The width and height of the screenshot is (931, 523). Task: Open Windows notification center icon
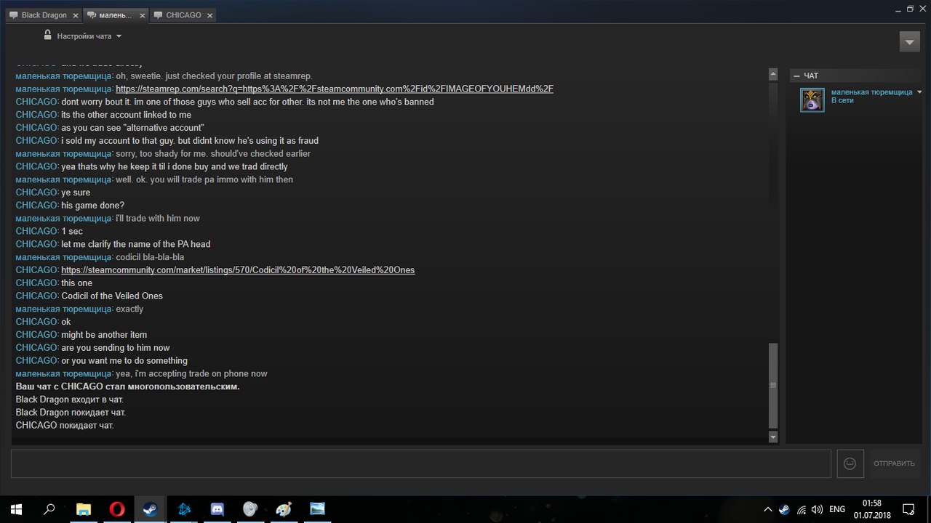[908, 509]
